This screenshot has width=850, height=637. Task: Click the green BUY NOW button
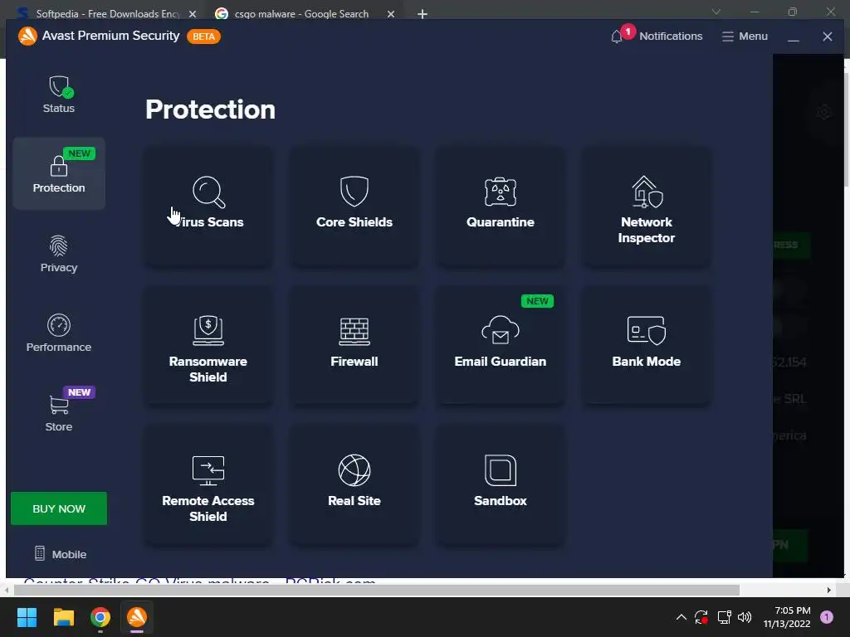coord(59,508)
